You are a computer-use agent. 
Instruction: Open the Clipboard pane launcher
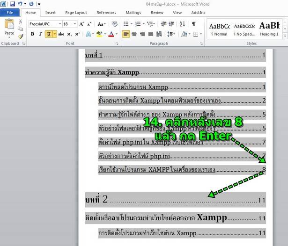click(23, 43)
